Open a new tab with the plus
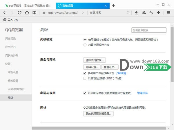Viewport: 174px width, 130px height. 113,6
